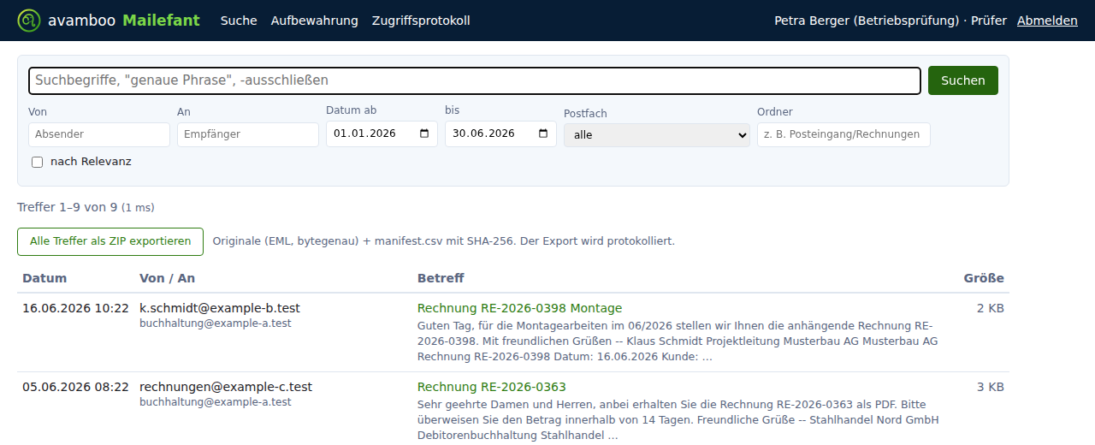Export all hits via ZIP exportieren button

click(x=110, y=241)
